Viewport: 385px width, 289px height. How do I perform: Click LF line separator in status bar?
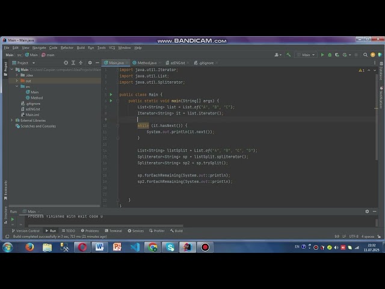[344, 237]
